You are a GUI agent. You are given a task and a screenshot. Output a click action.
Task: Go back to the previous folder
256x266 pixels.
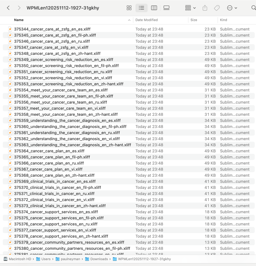8,8
